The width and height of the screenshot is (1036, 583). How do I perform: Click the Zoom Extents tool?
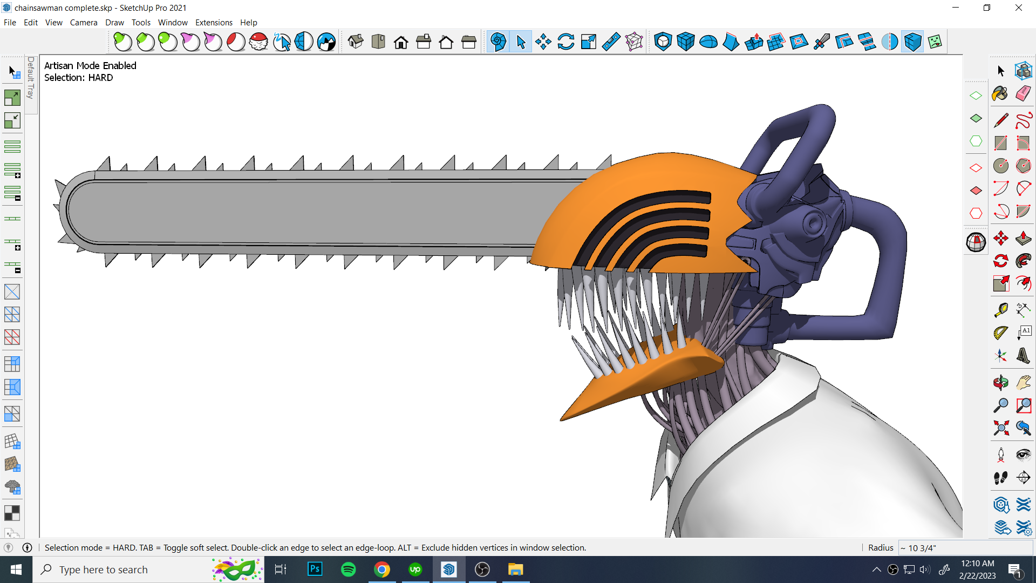(1000, 428)
